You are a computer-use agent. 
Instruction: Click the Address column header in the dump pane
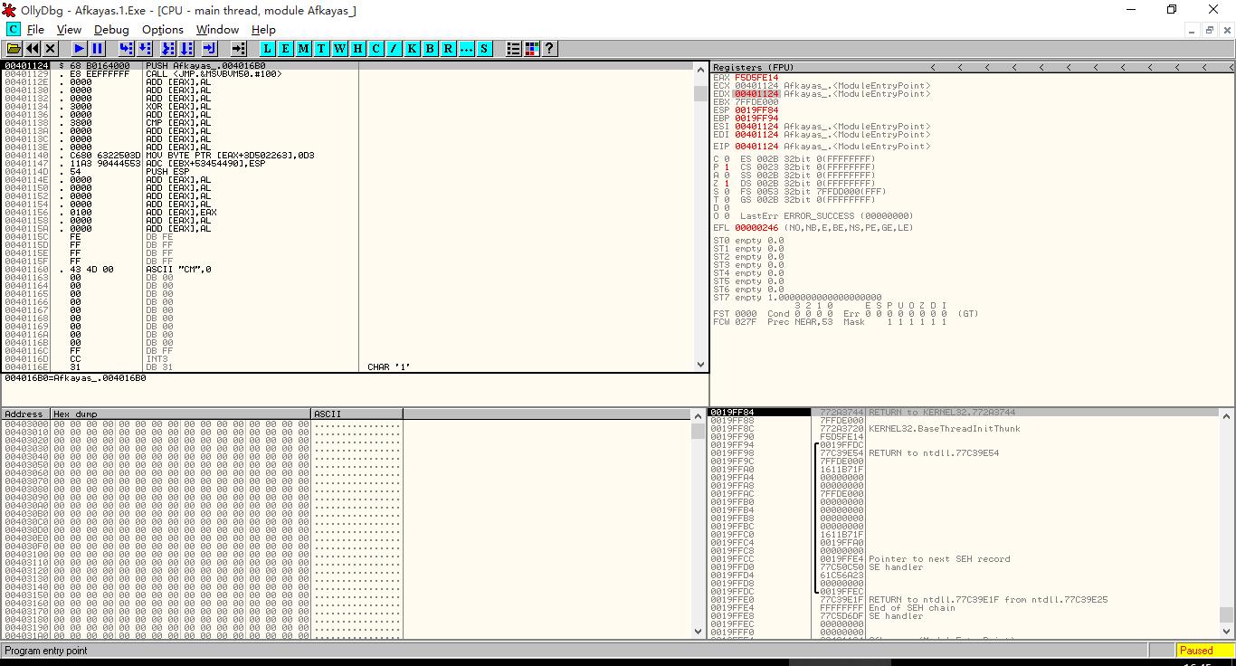[x=26, y=414]
